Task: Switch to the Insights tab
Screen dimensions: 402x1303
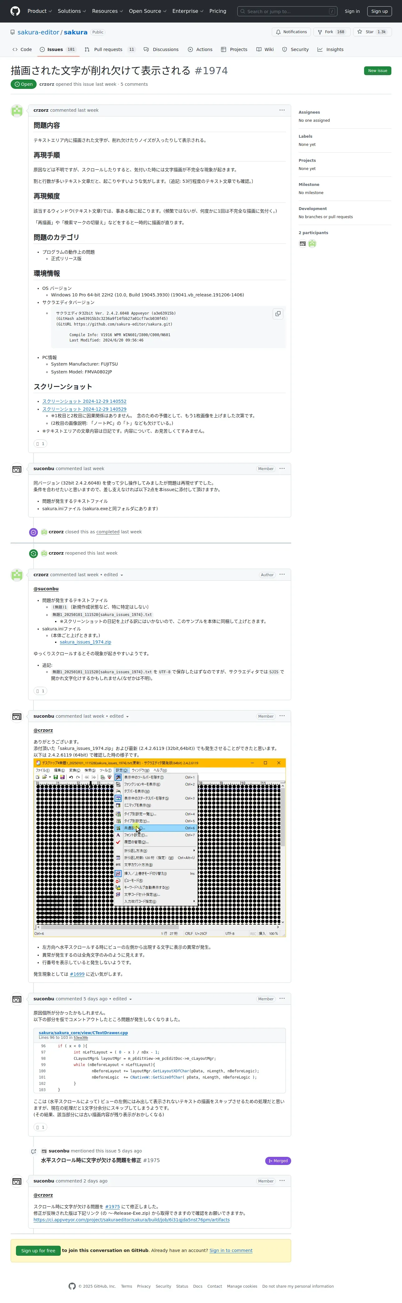Action: click(330, 49)
